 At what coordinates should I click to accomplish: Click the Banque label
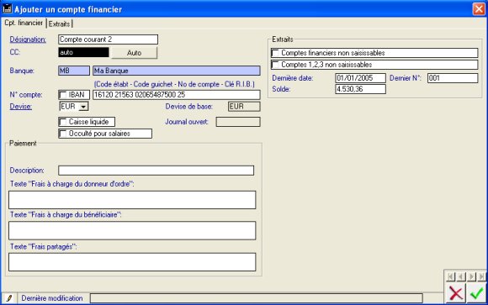[x=22, y=71]
